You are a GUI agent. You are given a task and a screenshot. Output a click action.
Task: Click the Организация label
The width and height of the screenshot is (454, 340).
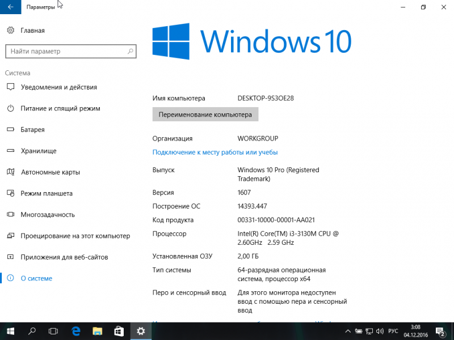pos(173,138)
